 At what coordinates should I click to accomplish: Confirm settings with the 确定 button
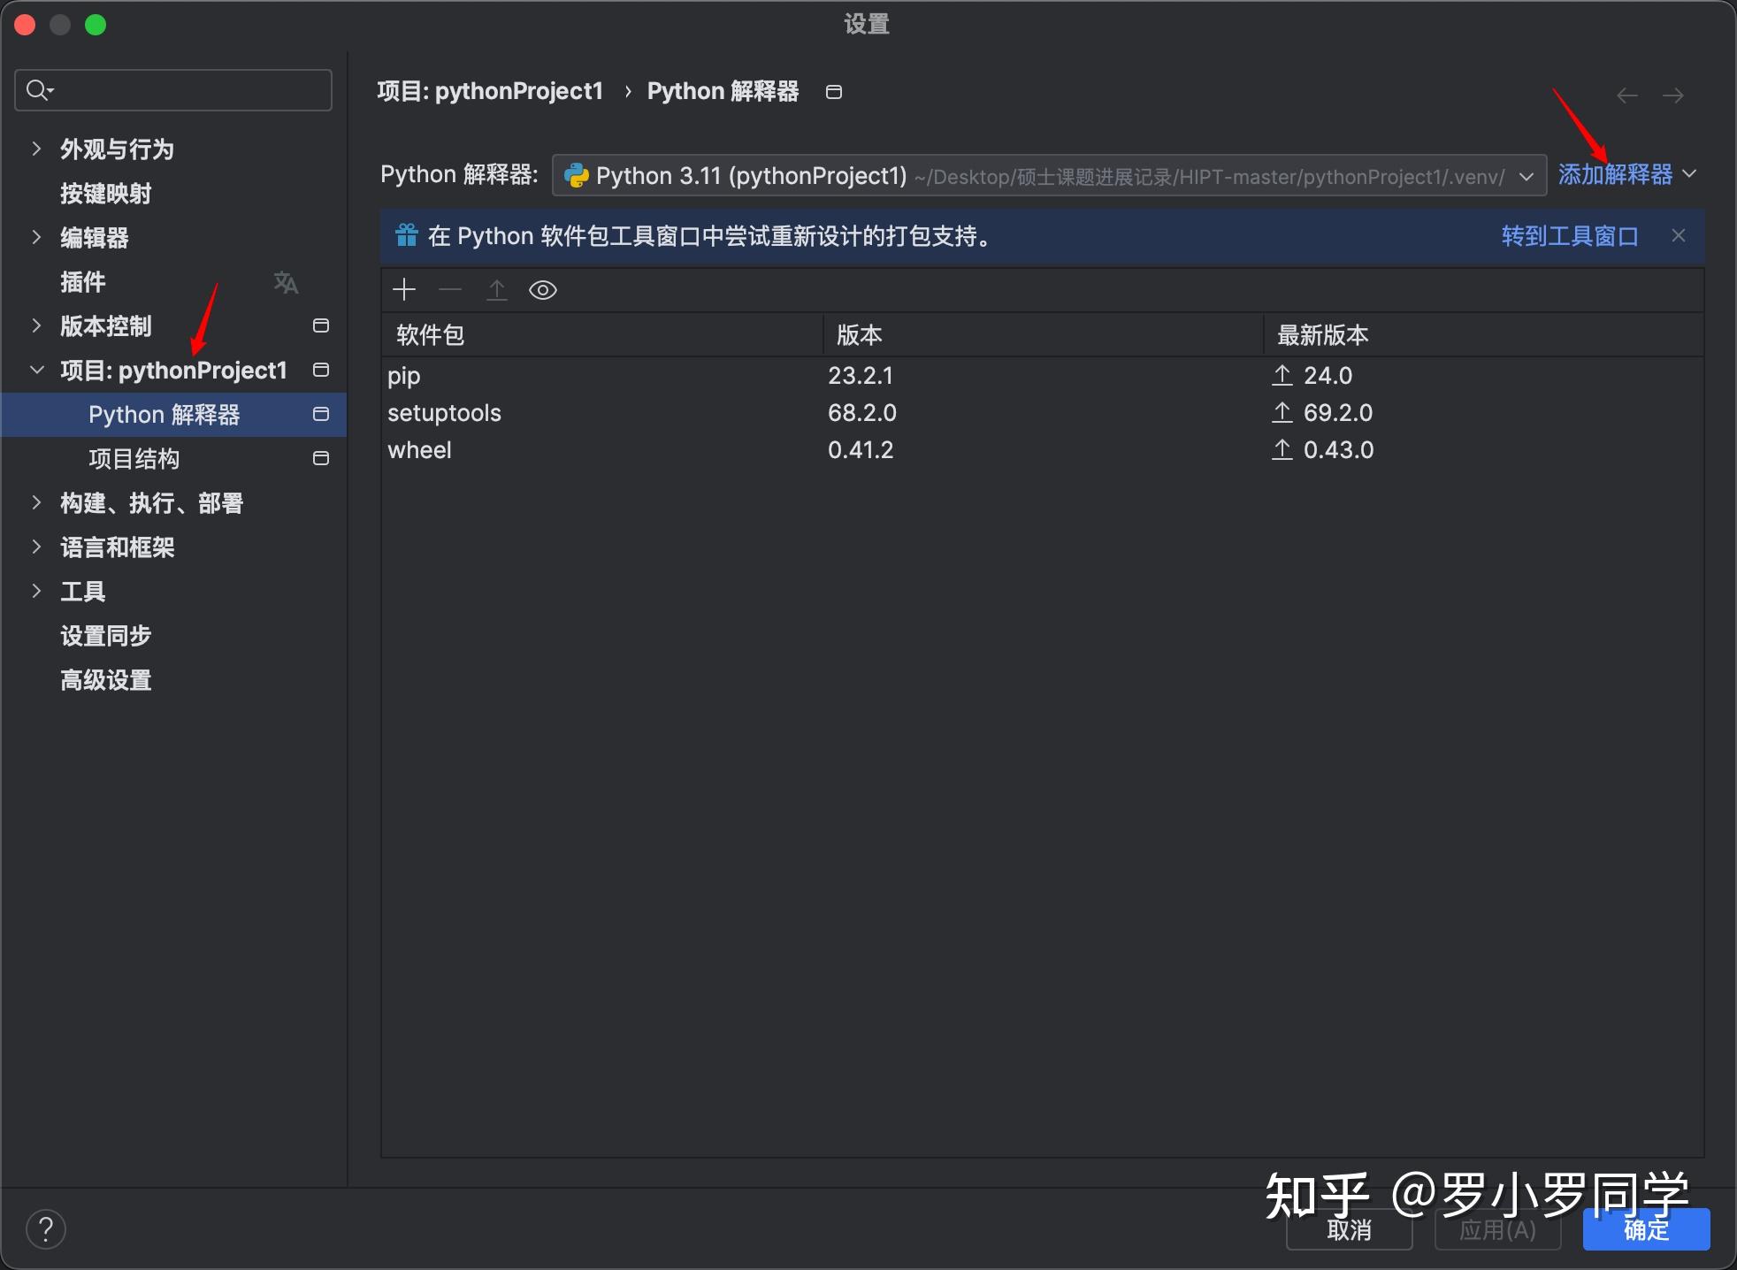tap(1647, 1229)
